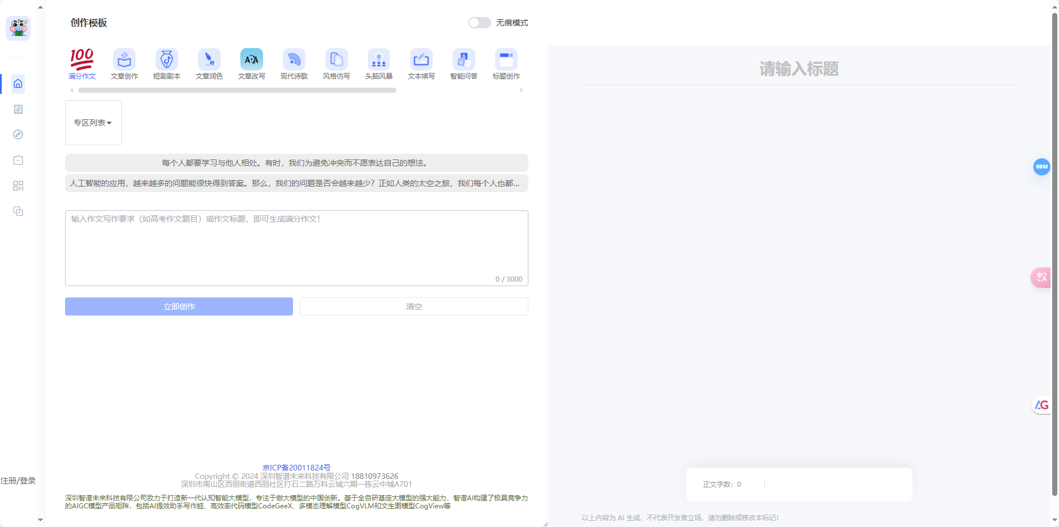
Task: Open the pink translation floating icon
Action: click(x=1043, y=277)
